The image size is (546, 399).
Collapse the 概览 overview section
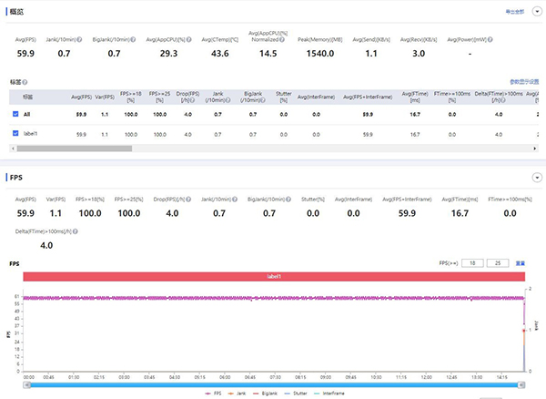click(537, 11)
